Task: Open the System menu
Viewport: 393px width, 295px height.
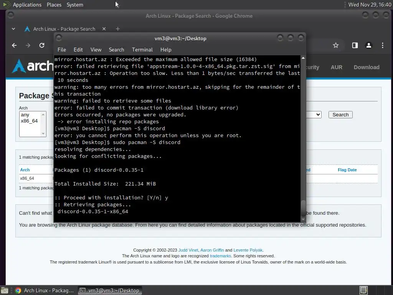Action: coord(75,5)
